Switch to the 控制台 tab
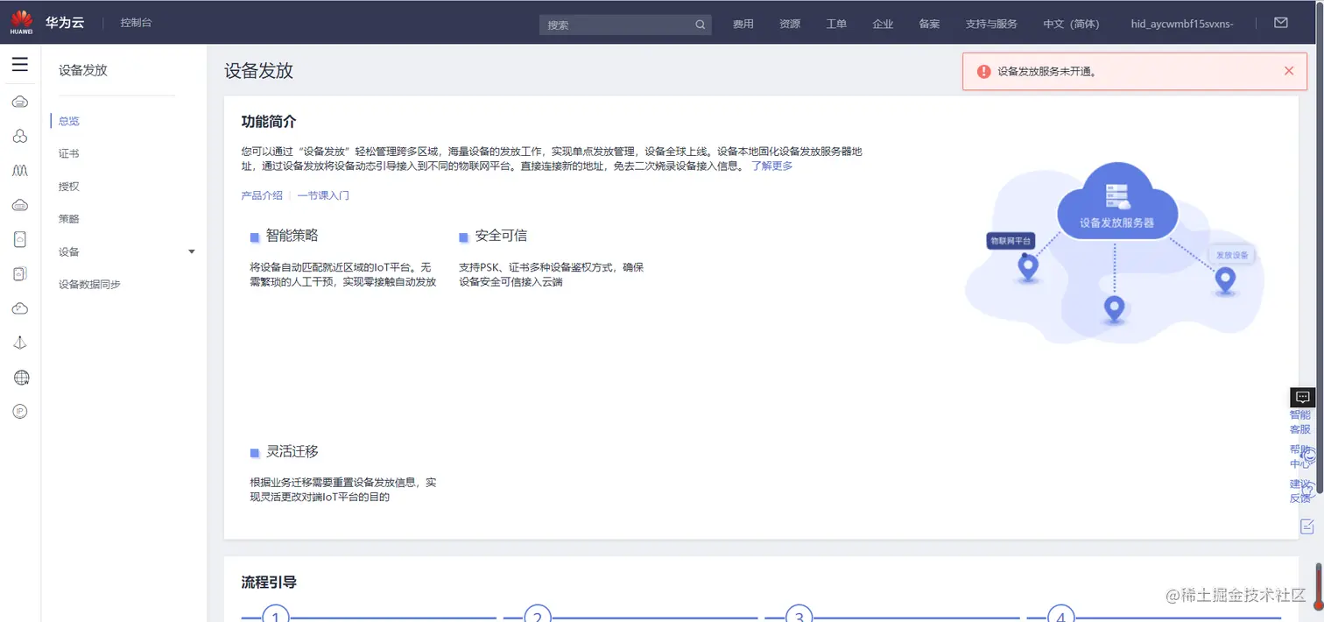 (136, 23)
